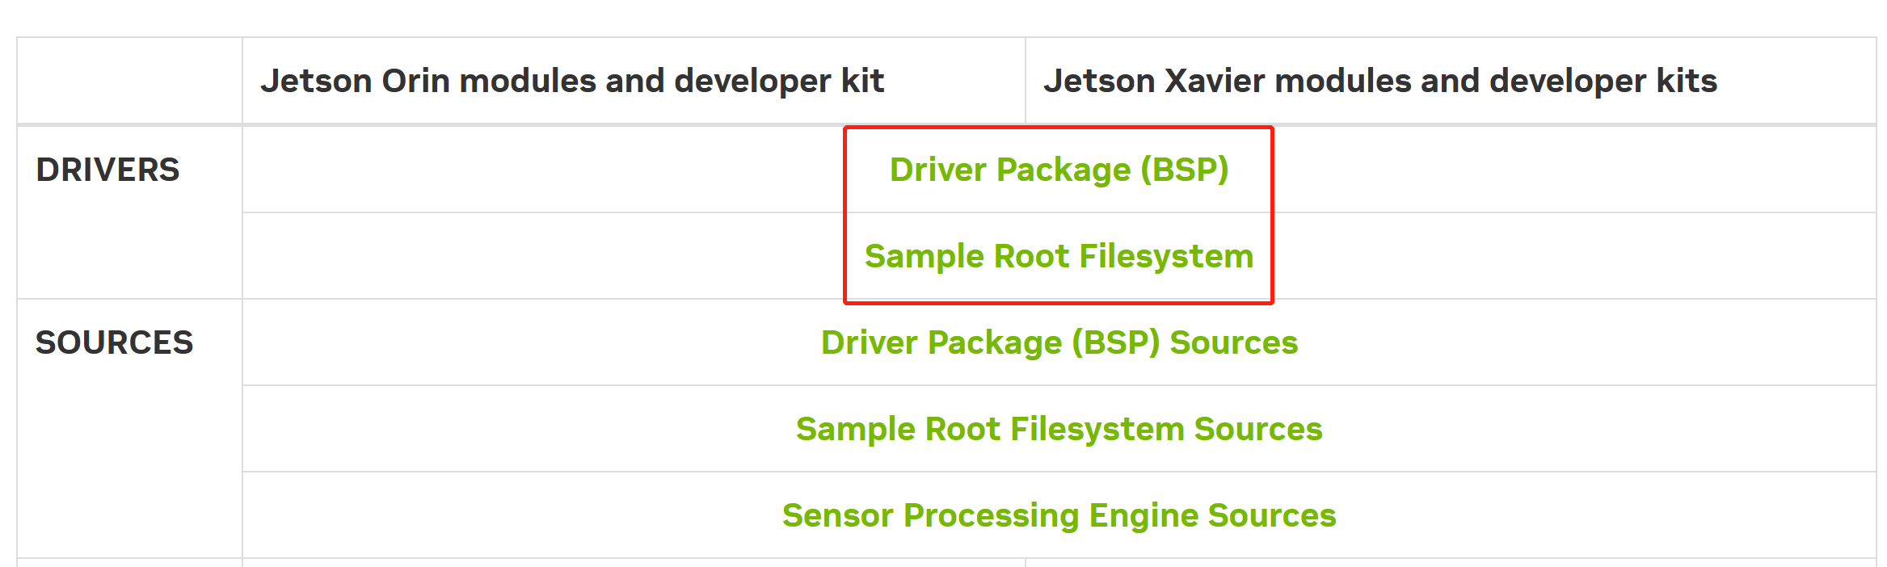This screenshot has width=1887, height=567.
Task: Click blank Xavier area beside Sample Root Filesystem
Action: (x=1574, y=256)
